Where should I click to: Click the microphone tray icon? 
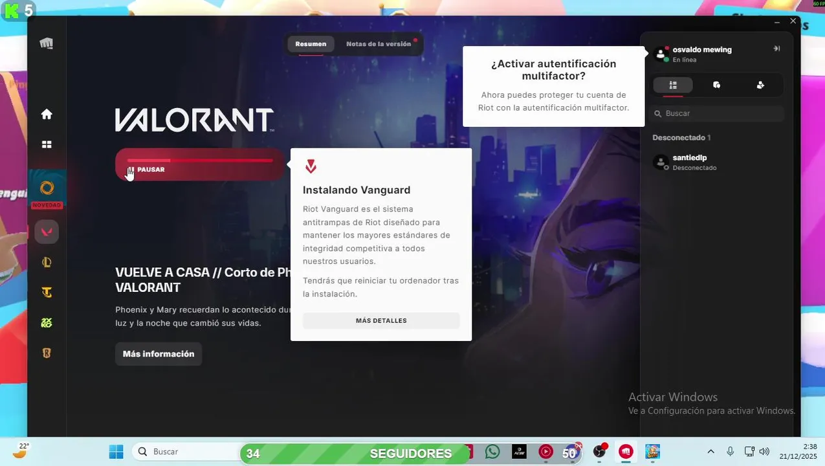coord(730,452)
